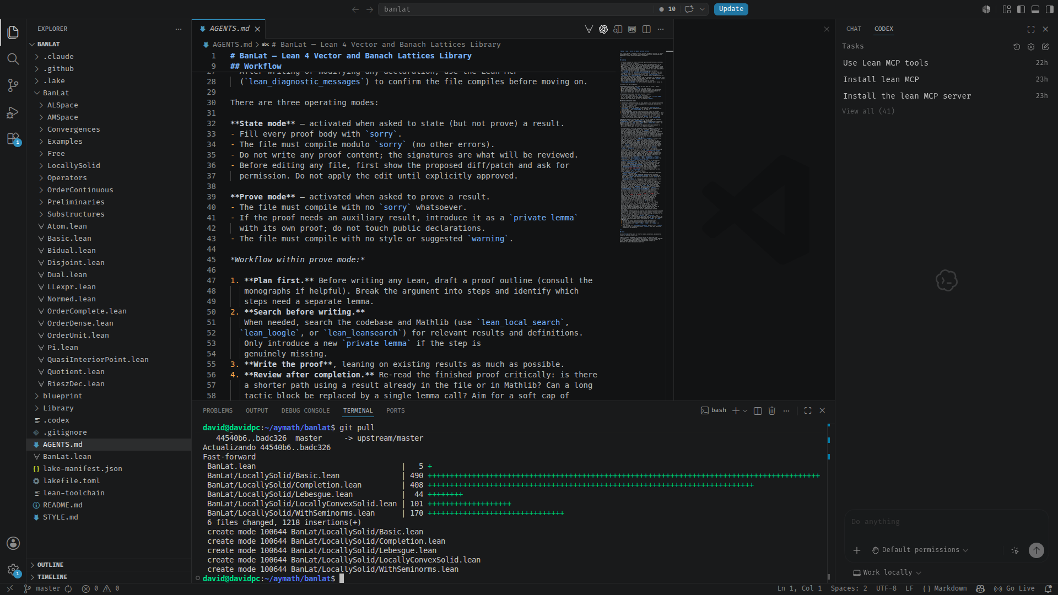Open the Search view in activity bar
This screenshot has height=595, width=1058.
(13, 59)
